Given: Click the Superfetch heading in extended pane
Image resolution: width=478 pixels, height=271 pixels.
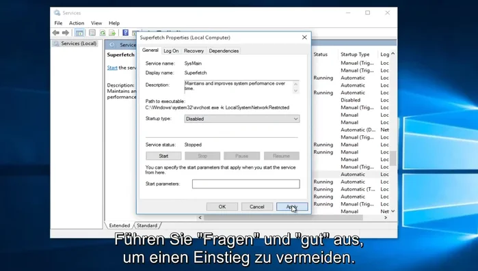Looking at the screenshot, I should (x=121, y=55).
